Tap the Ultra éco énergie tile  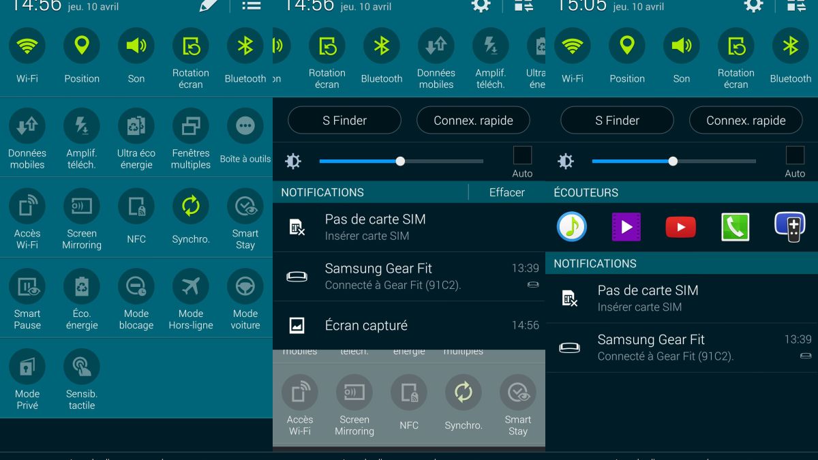pos(136,126)
